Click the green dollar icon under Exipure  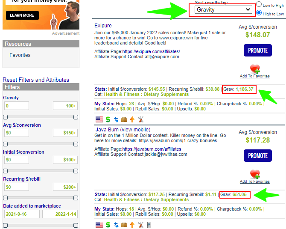108,119
